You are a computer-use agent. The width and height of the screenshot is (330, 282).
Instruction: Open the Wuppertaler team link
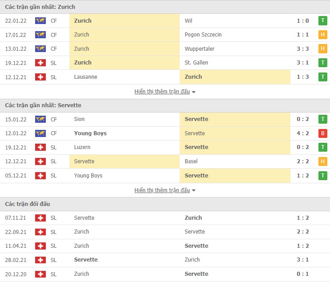(200, 49)
